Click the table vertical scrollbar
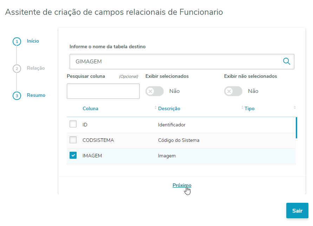The height and width of the screenshot is (226, 313). 296,128
